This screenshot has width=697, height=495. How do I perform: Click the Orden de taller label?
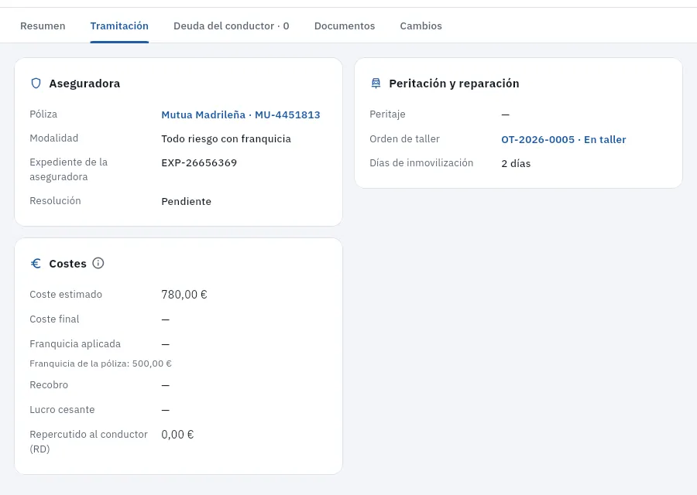pyautogui.click(x=404, y=139)
